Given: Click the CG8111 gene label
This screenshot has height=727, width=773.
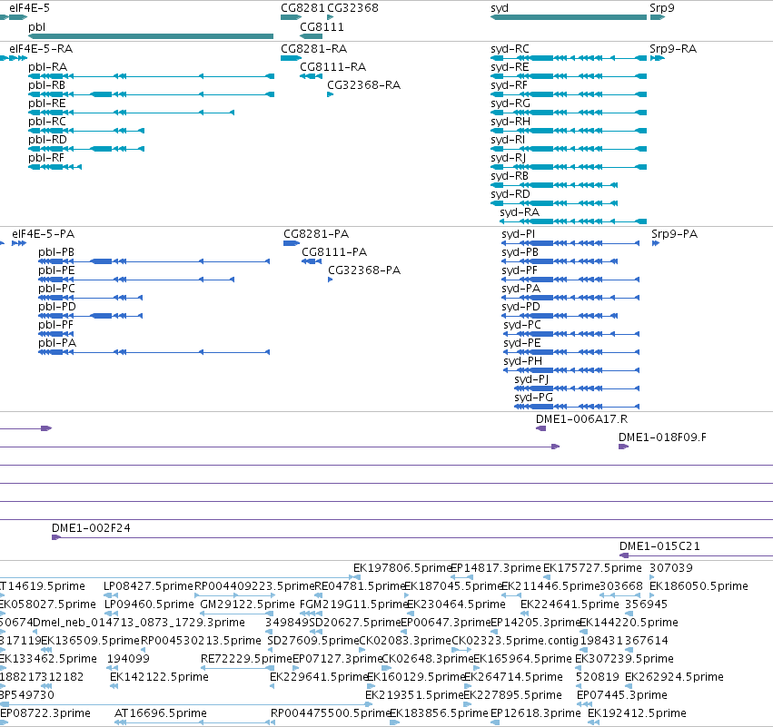Looking at the screenshot, I should pos(322,27).
